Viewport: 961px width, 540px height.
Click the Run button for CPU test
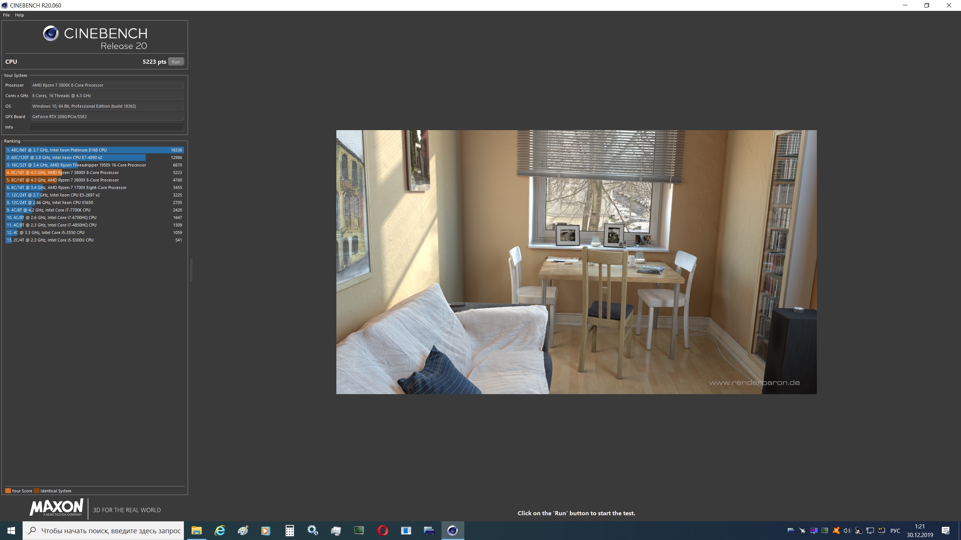(176, 62)
